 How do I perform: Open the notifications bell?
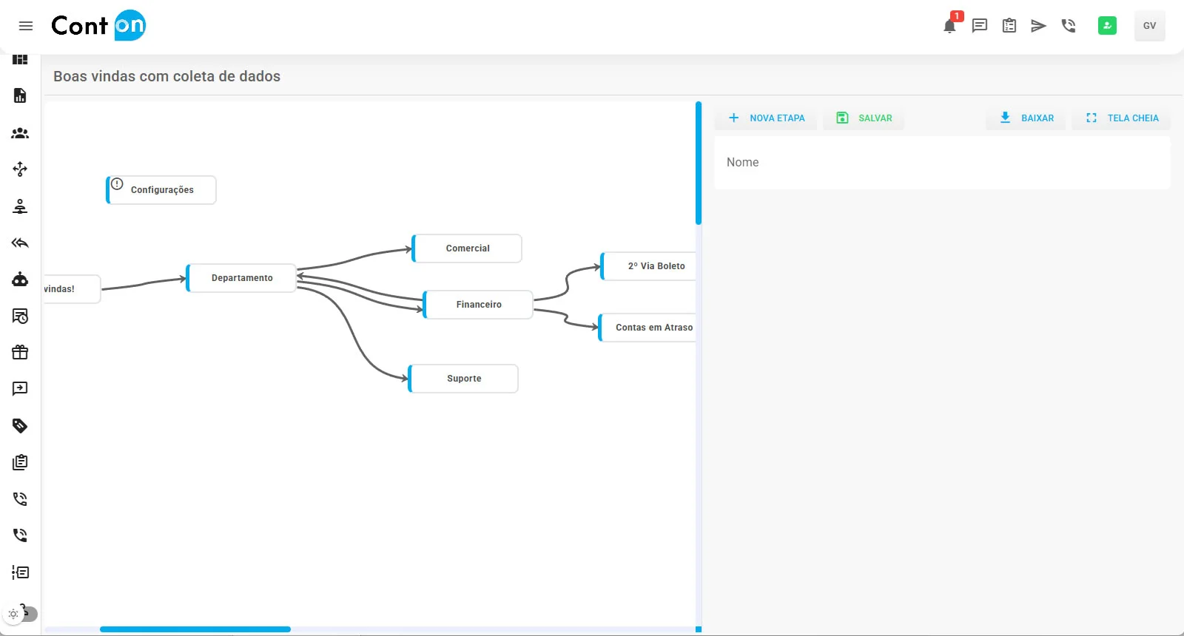click(x=949, y=26)
